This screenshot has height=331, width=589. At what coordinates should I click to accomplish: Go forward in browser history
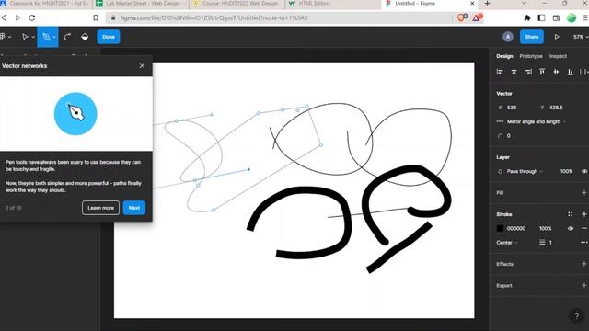17,17
